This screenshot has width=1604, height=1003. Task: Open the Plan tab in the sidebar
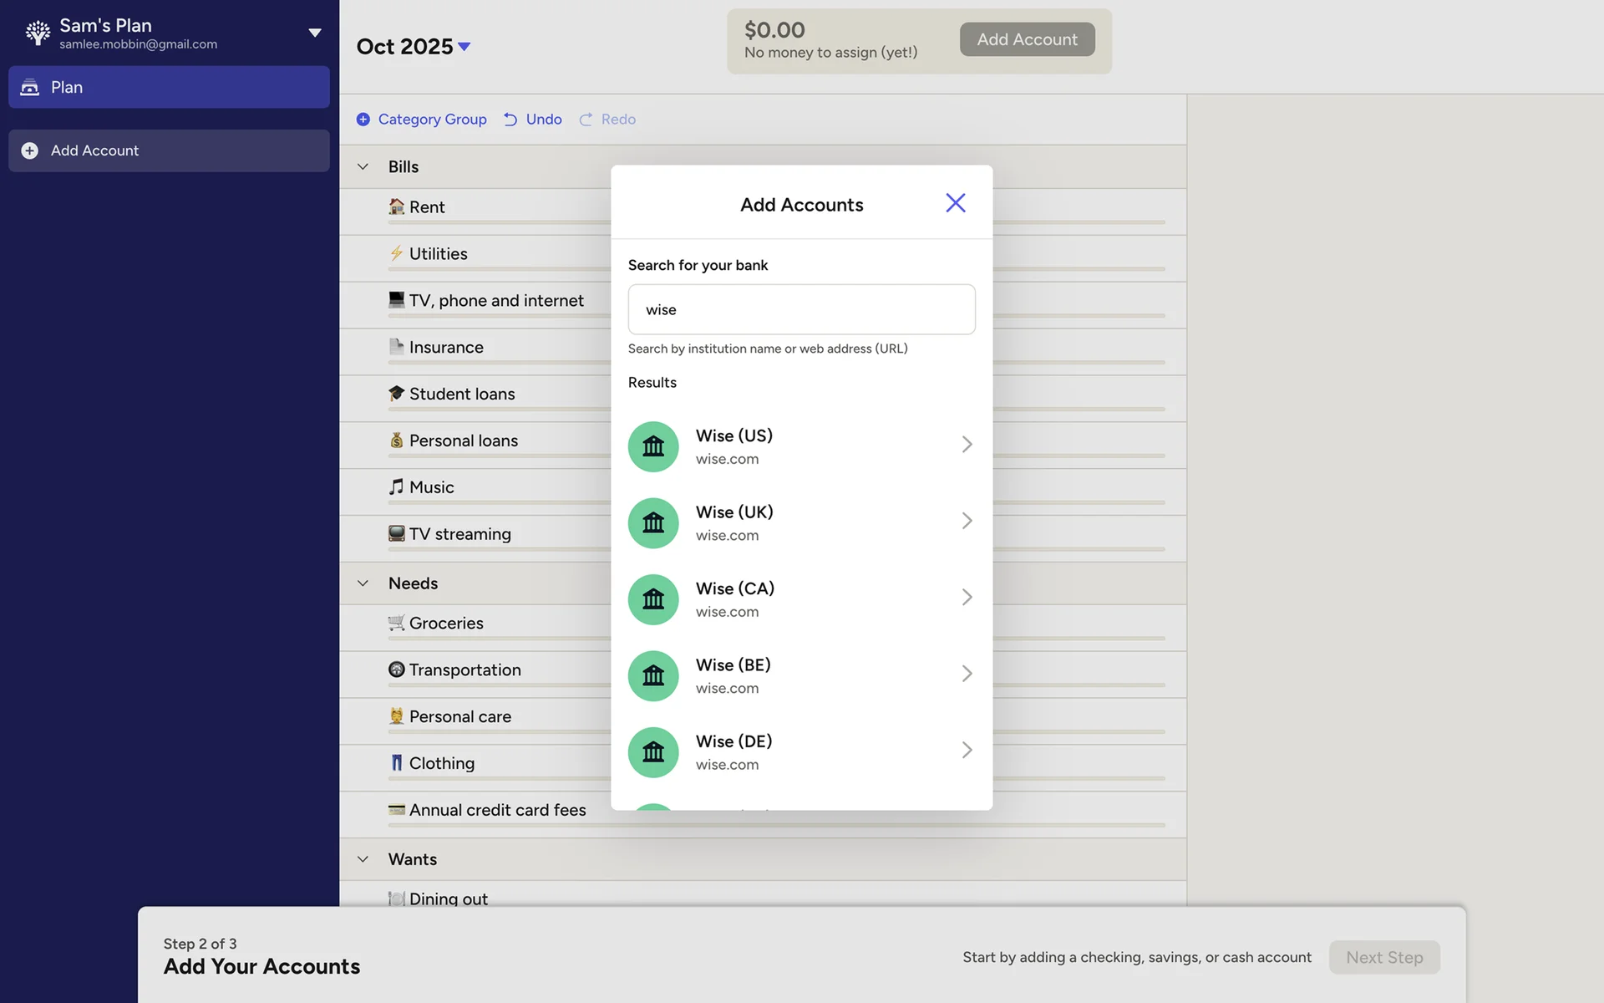[169, 87]
